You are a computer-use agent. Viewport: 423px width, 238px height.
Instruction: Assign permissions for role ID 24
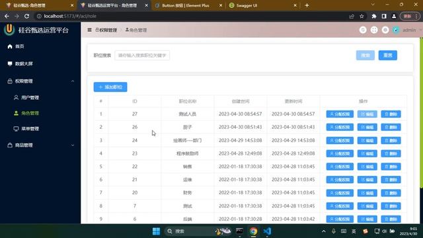click(340, 140)
